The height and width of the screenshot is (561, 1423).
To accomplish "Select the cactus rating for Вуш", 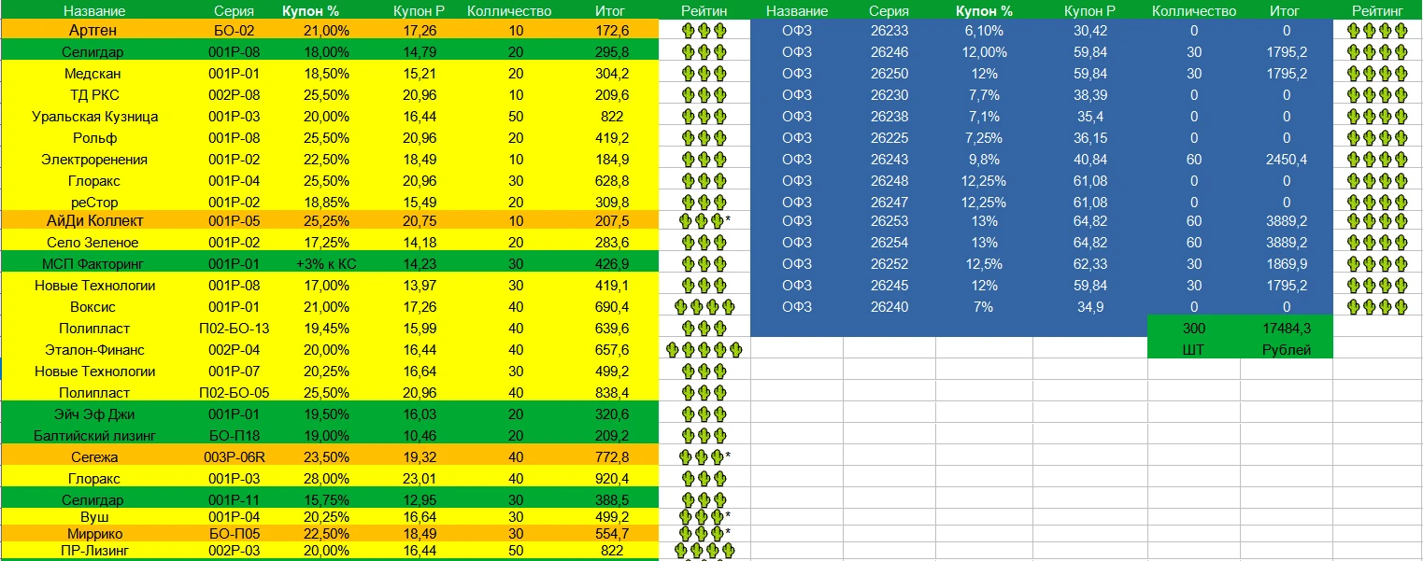I will (705, 516).
